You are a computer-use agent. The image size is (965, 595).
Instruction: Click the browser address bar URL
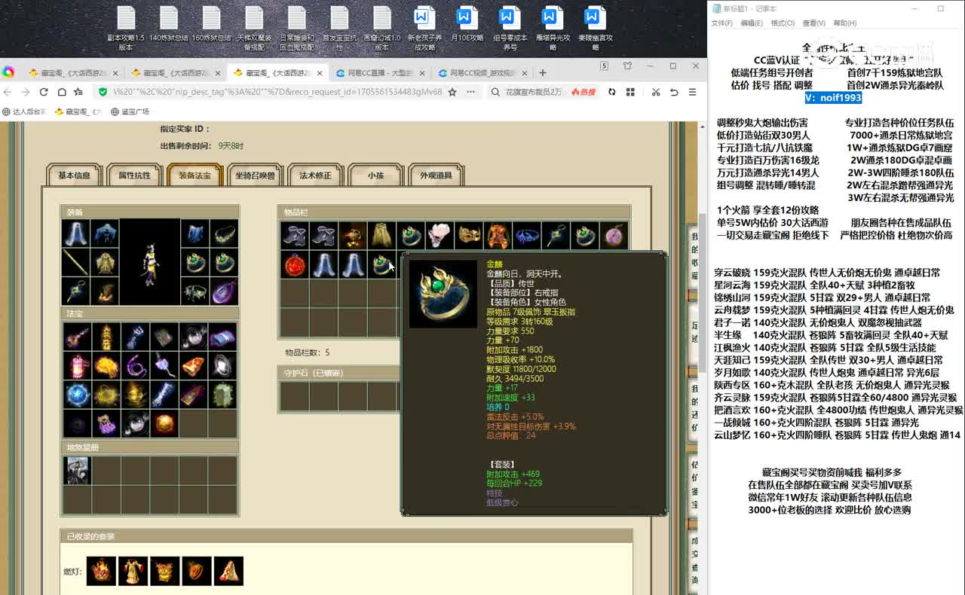(x=277, y=92)
